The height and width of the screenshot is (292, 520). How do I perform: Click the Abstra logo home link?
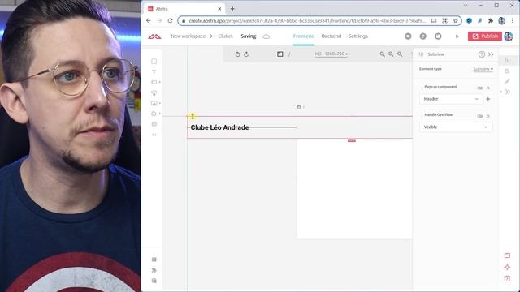click(x=154, y=36)
